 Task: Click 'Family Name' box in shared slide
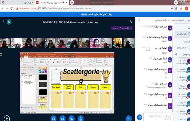click(68, 87)
